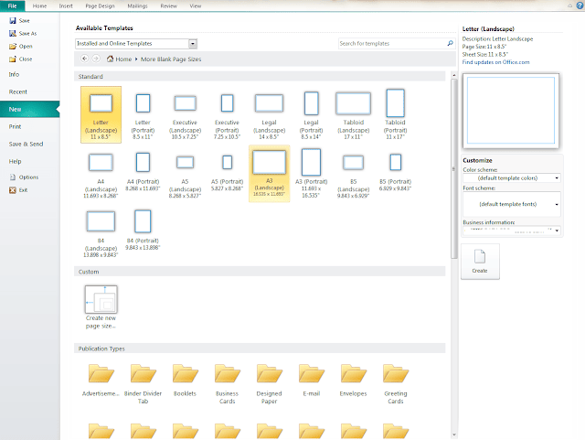Click Save in the backstage menu

tap(20, 20)
